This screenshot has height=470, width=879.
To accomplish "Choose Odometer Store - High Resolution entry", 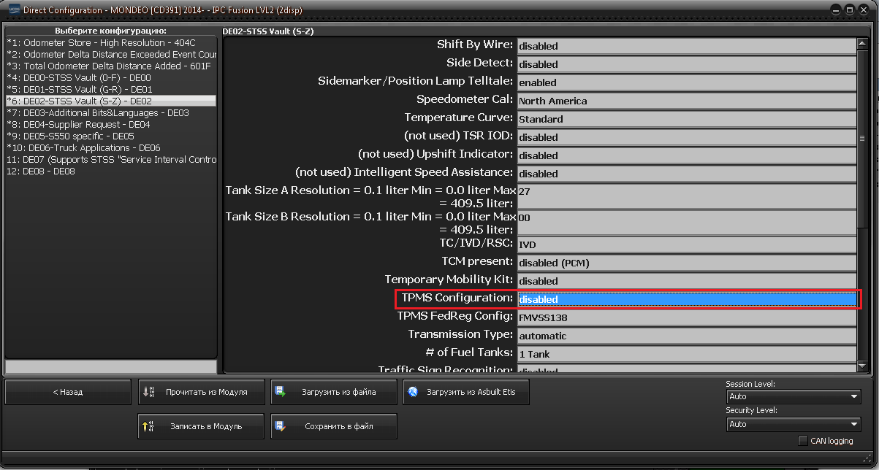I will pyautogui.click(x=110, y=42).
